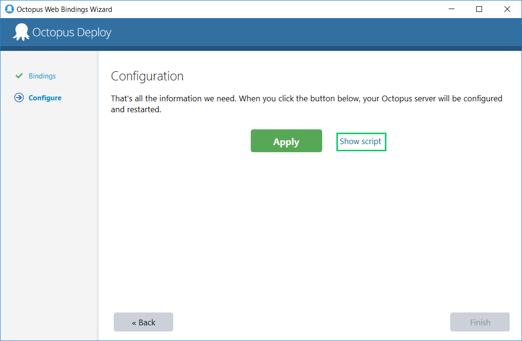Click the 'Octopus Web Bindings Wizard' title text

pyautogui.click(x=64, y=10)
